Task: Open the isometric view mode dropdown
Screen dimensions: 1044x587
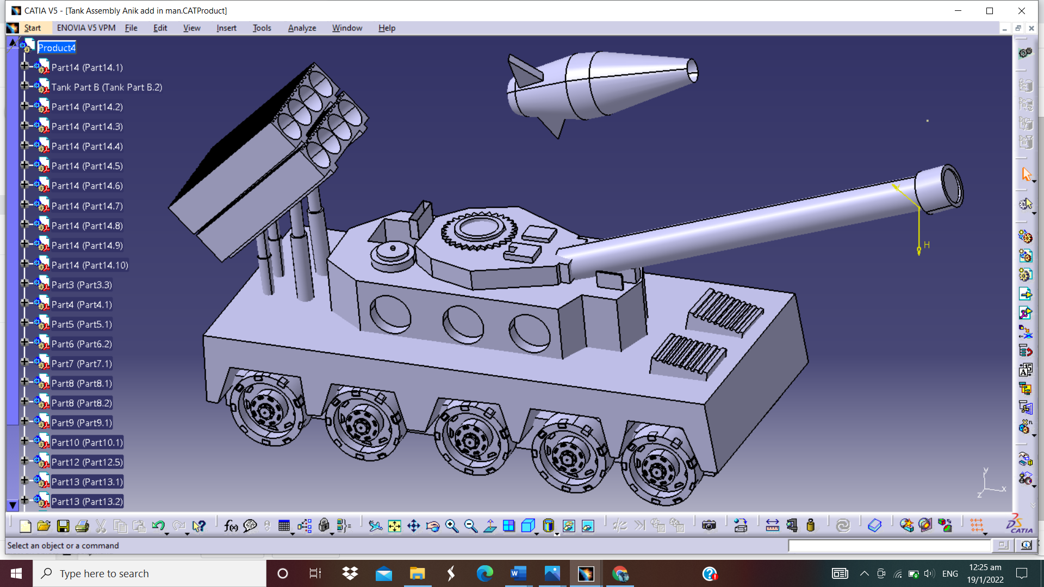Action: [x=537, y=534]
